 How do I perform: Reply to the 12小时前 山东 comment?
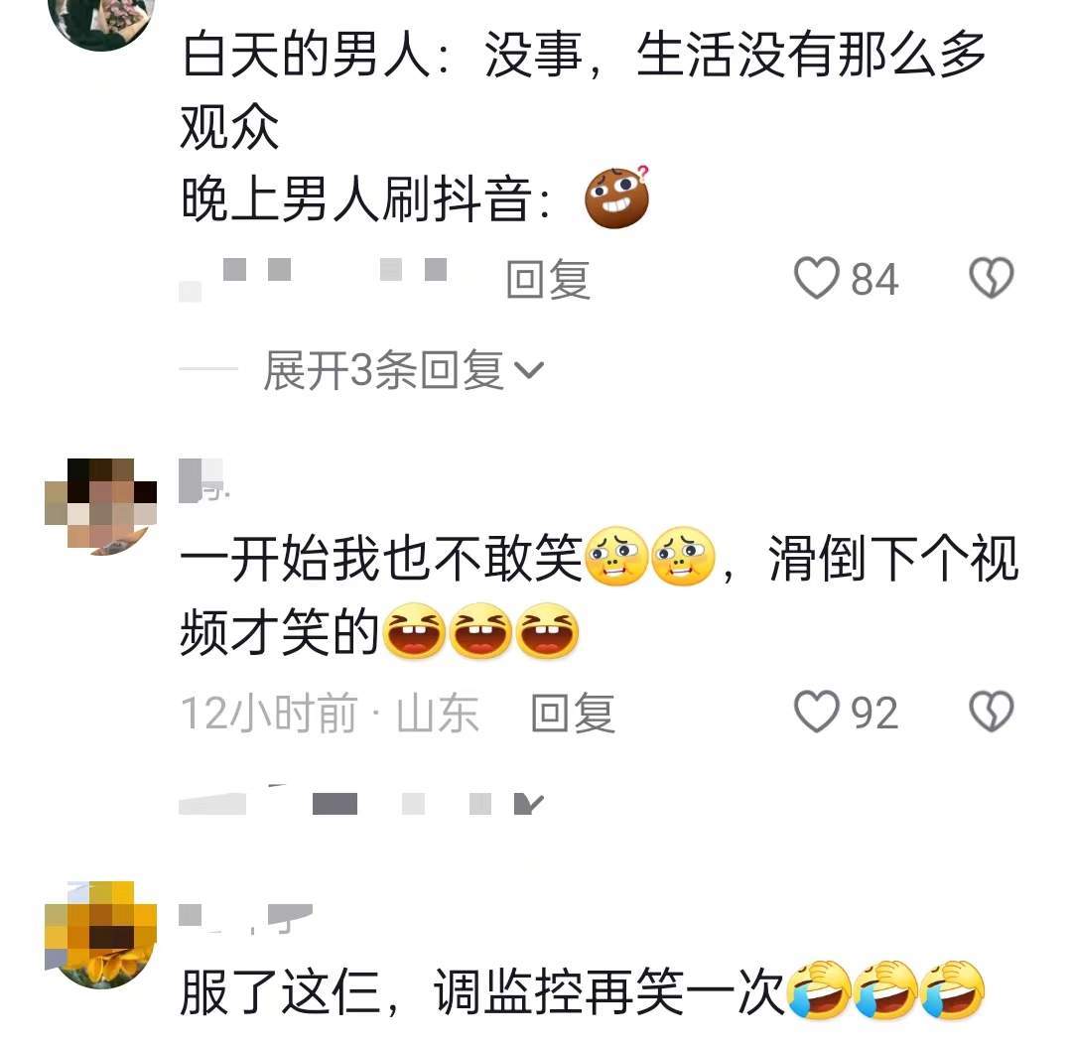573,713
